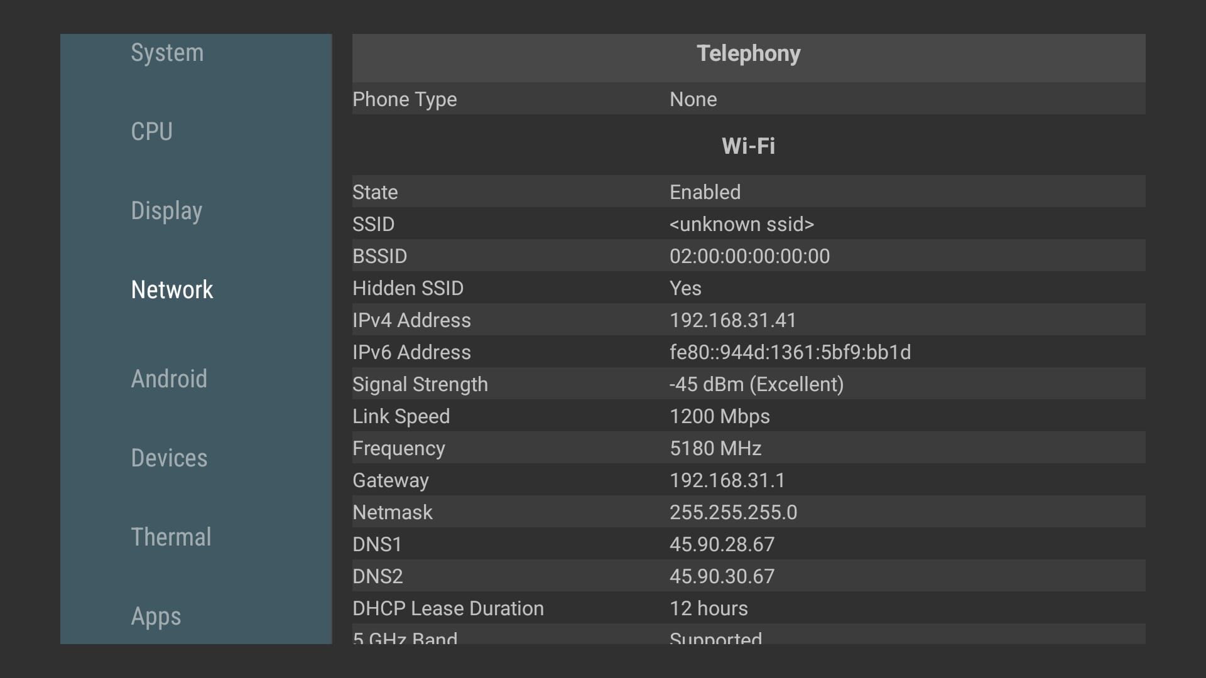
Task: Select the Network sidebar item
Action: pyautogui.click(x=172, y=290)
